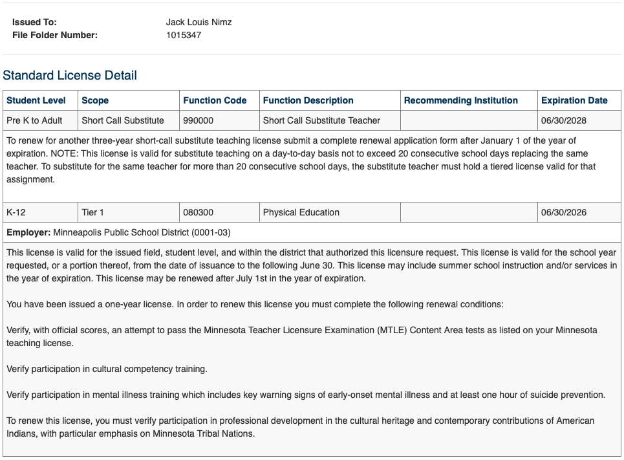The height and width of the screenshot is (460, 624).
Task: Click file folder number 1015347
Action: pyautogui.click(x=184, y=35)
